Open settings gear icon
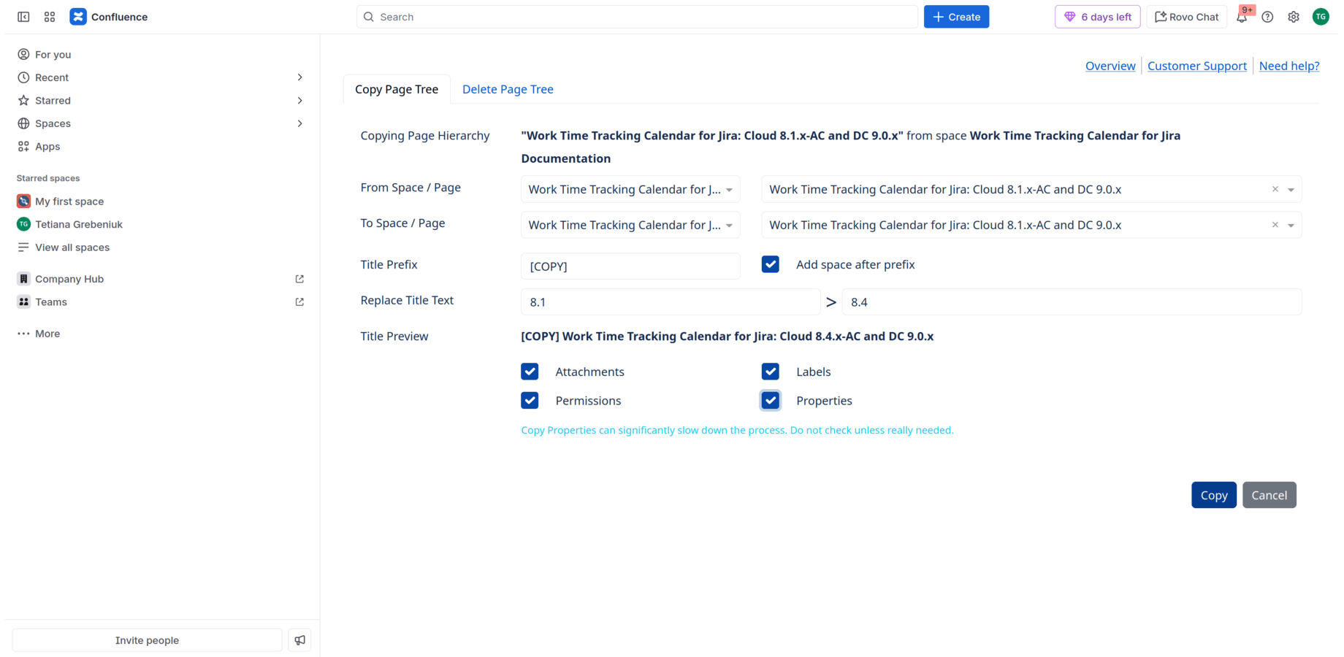The height and width of the screenshot is (657, 1344). pyautogui.click(x=1294, y=17)
